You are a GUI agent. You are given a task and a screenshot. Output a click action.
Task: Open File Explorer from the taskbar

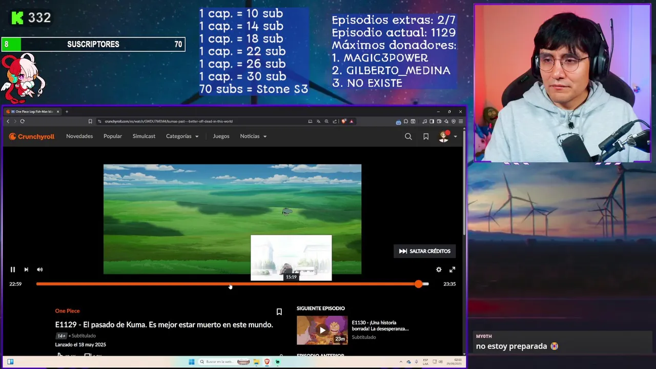coord(256,362)
